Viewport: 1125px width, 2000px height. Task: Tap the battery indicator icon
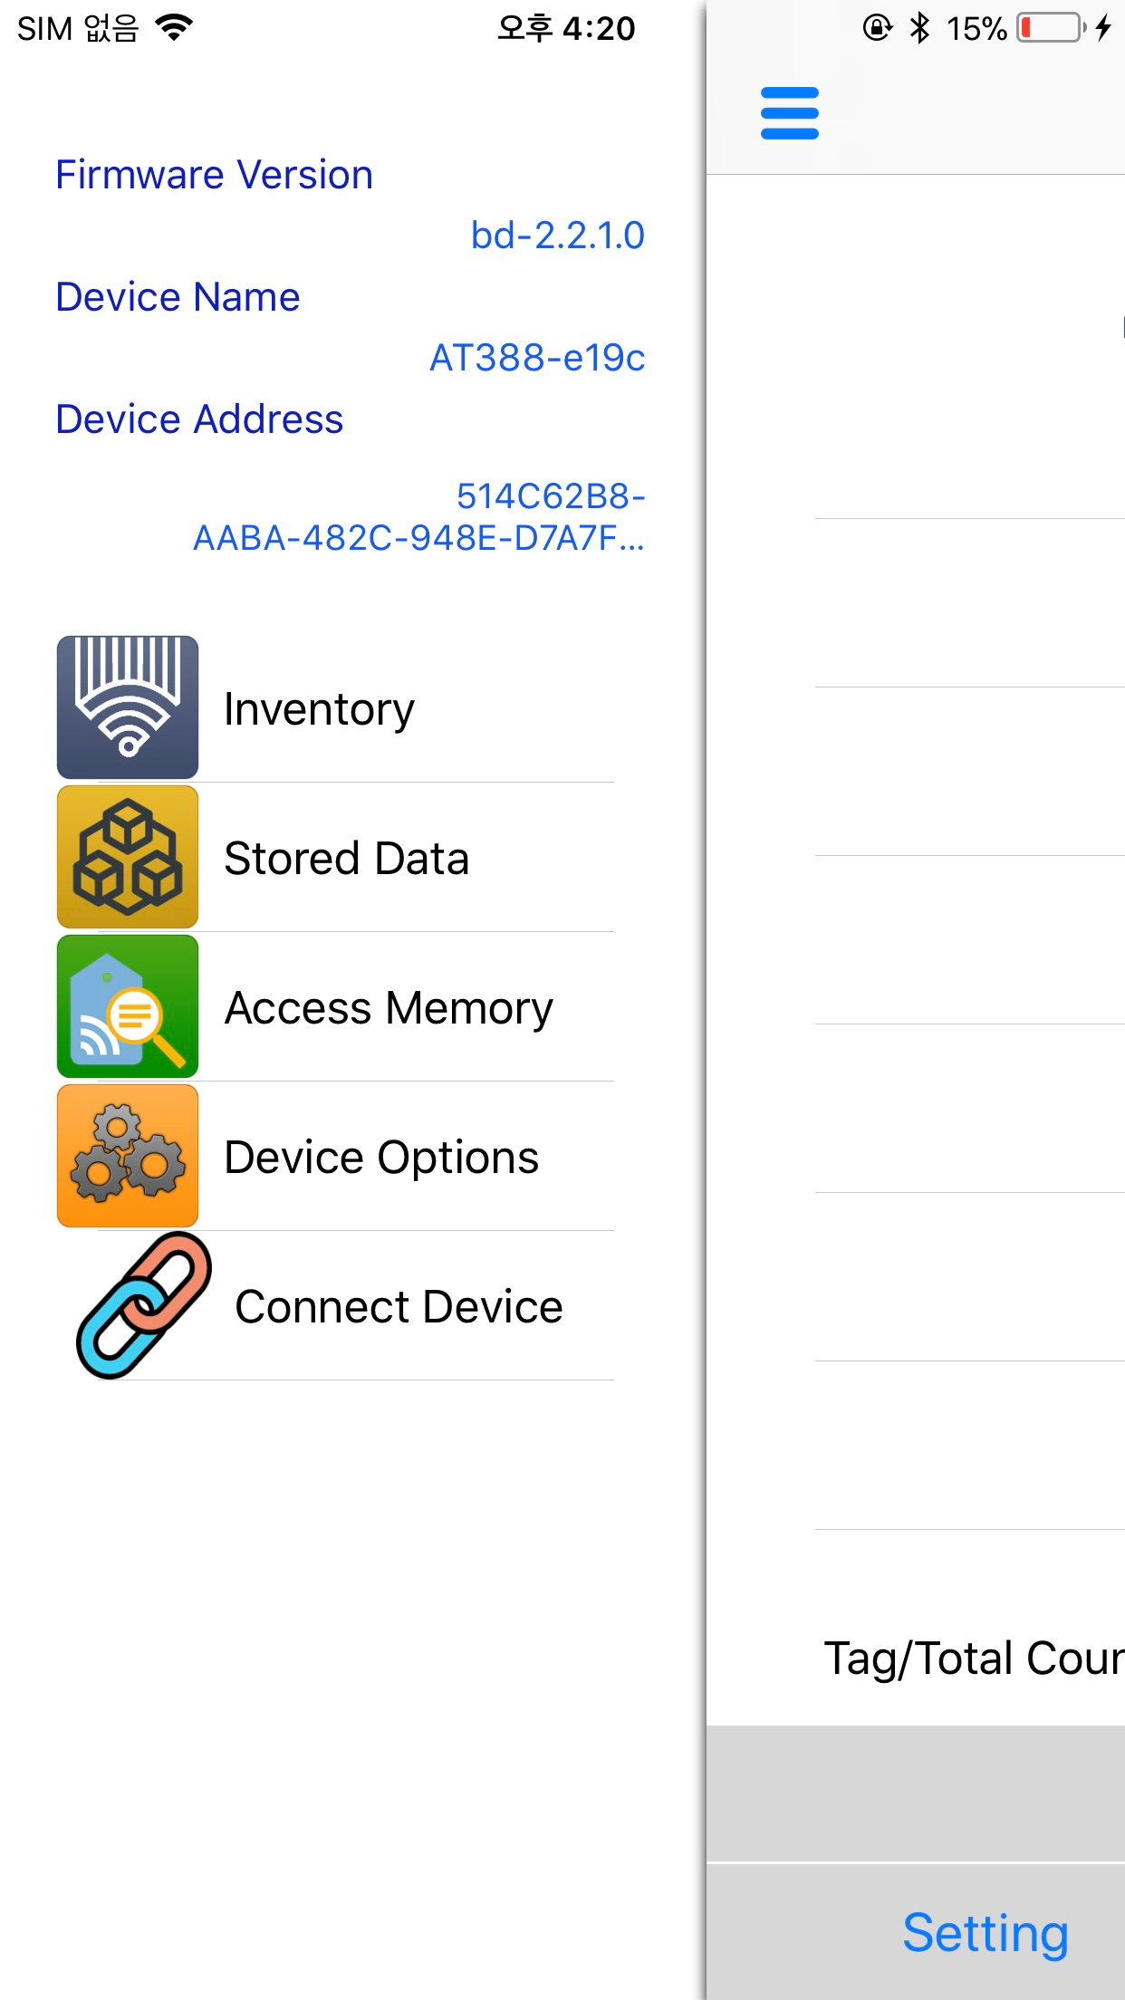pyautogui.click(x=1052, y=28)
